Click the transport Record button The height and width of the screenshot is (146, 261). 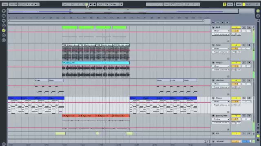tap(94, 4)
